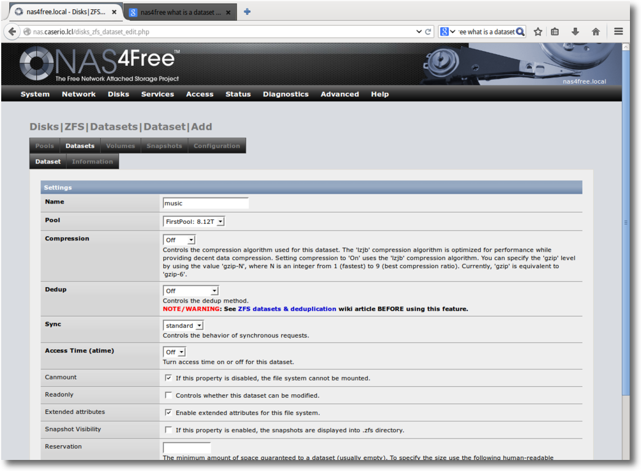Switch to the Datasets tab

tap(80, 146)
